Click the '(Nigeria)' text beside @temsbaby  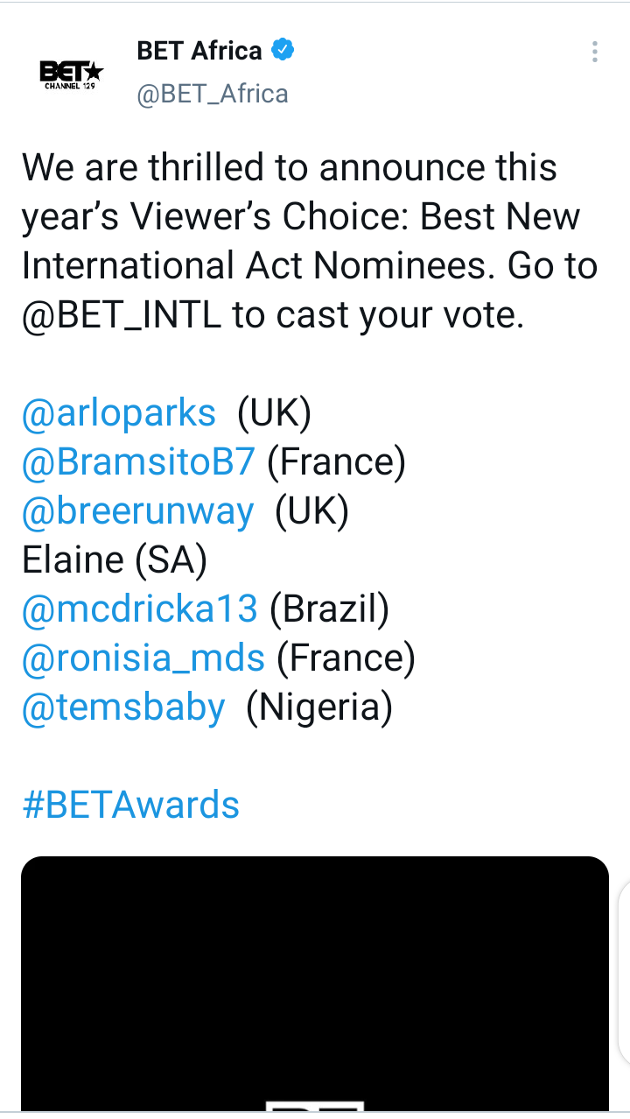point(319,707)
